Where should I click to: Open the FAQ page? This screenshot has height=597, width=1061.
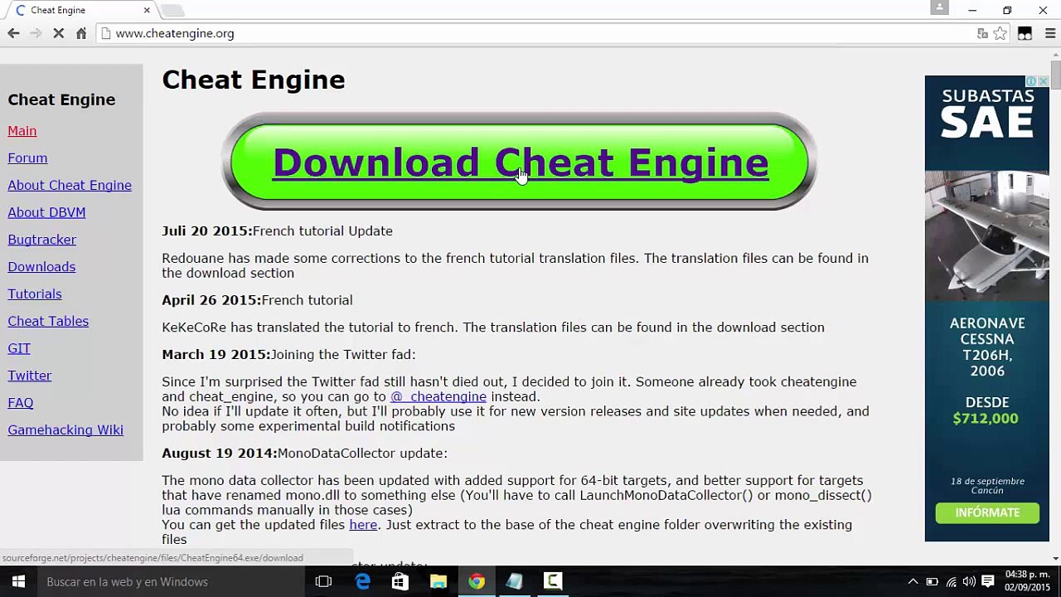click(21, 403)
